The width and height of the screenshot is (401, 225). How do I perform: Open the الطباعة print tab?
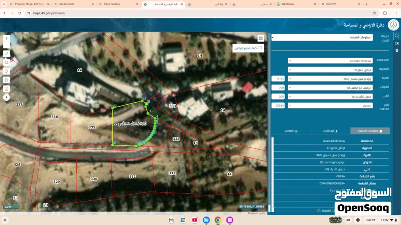(291, 130)
